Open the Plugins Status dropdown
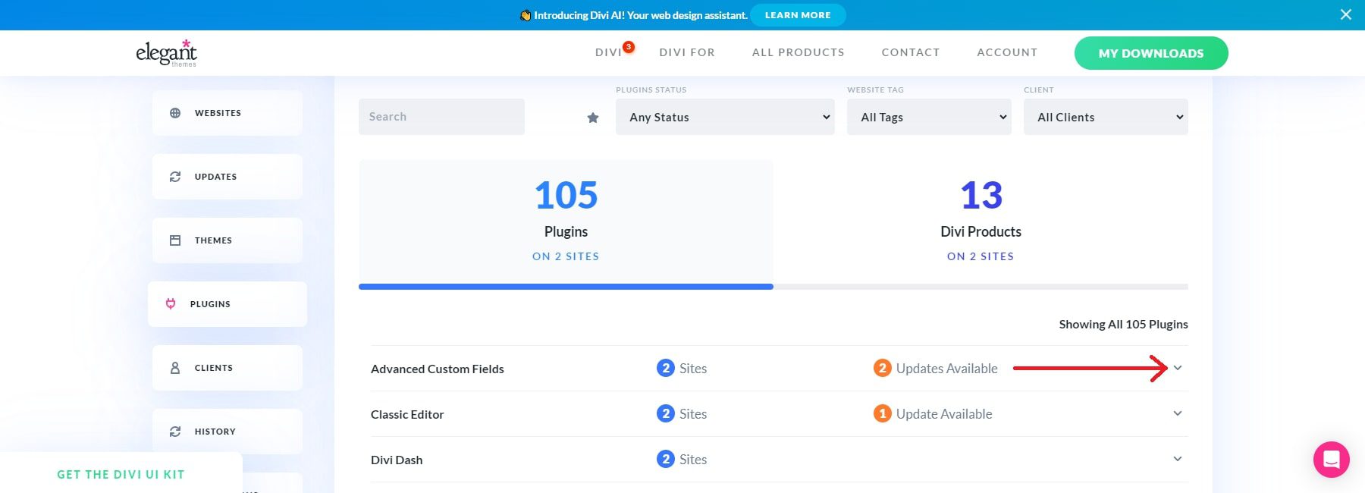Screen dimensions: 1365x493 click(x=725, y=117)
